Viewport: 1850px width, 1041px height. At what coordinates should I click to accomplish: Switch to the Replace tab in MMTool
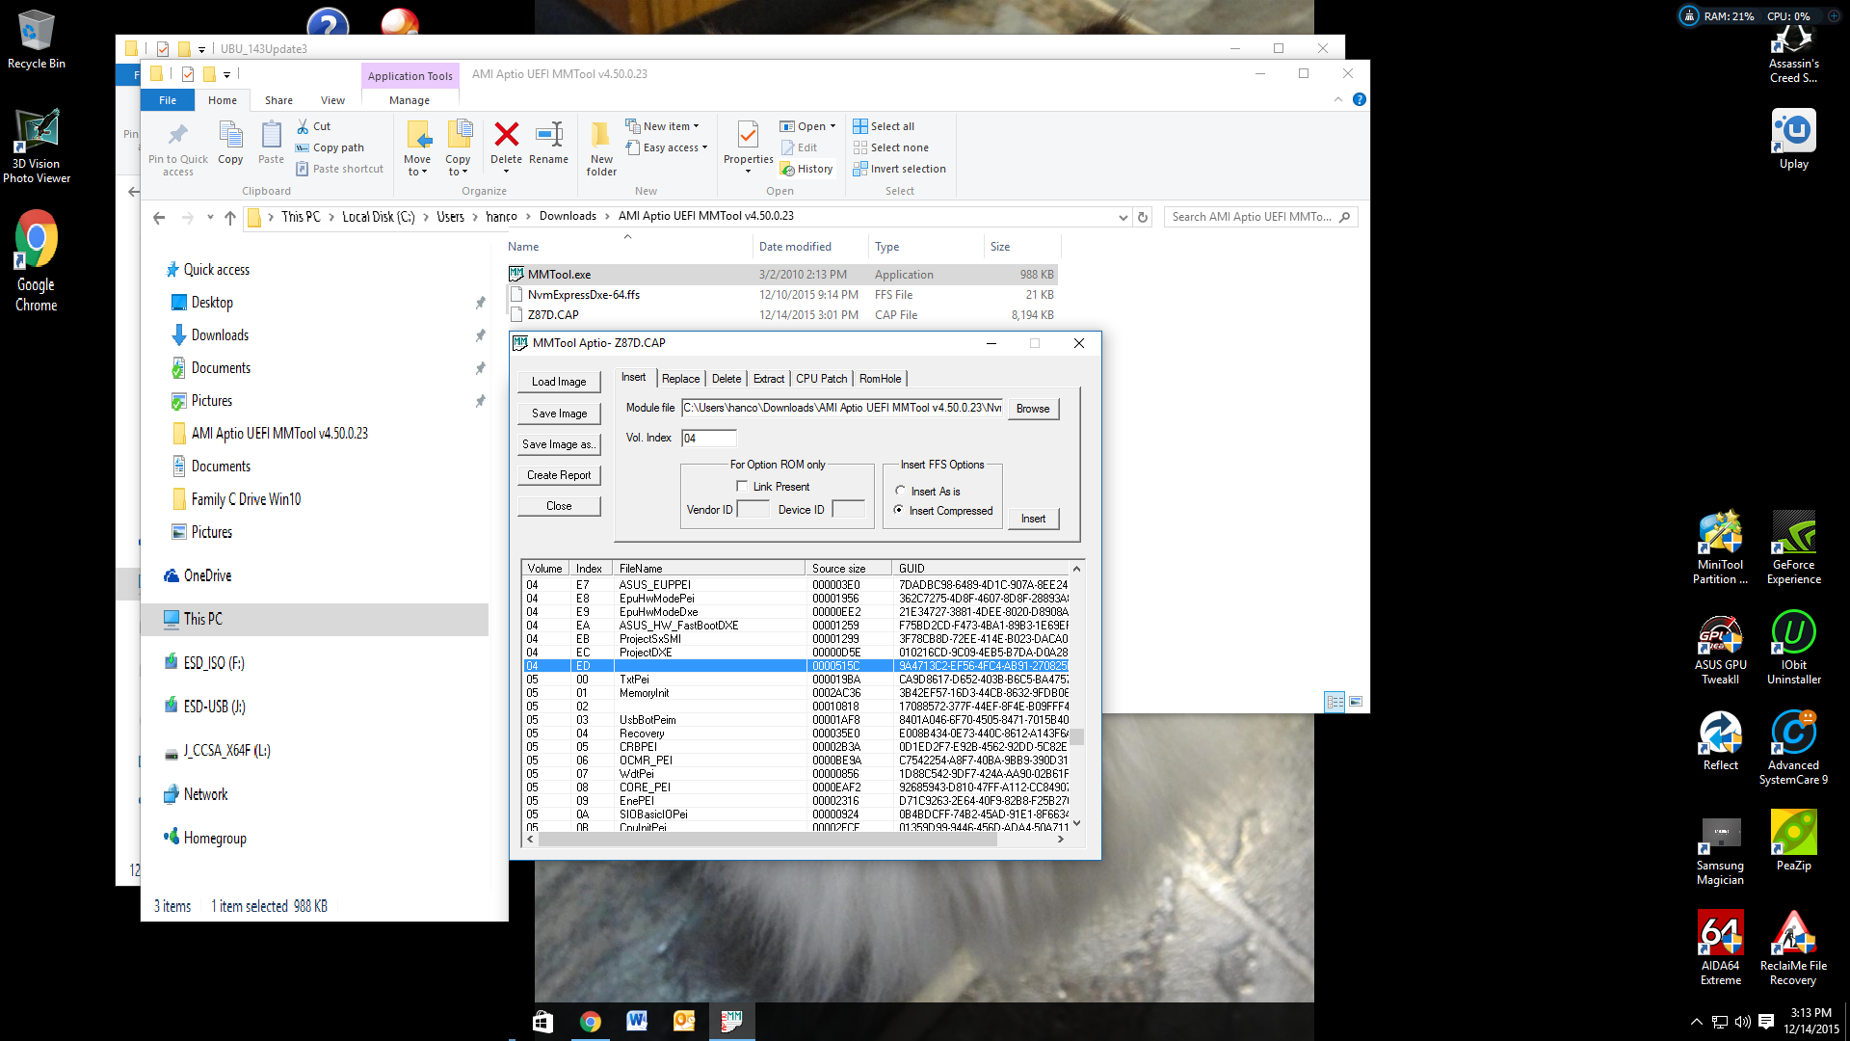click(680, 379)
